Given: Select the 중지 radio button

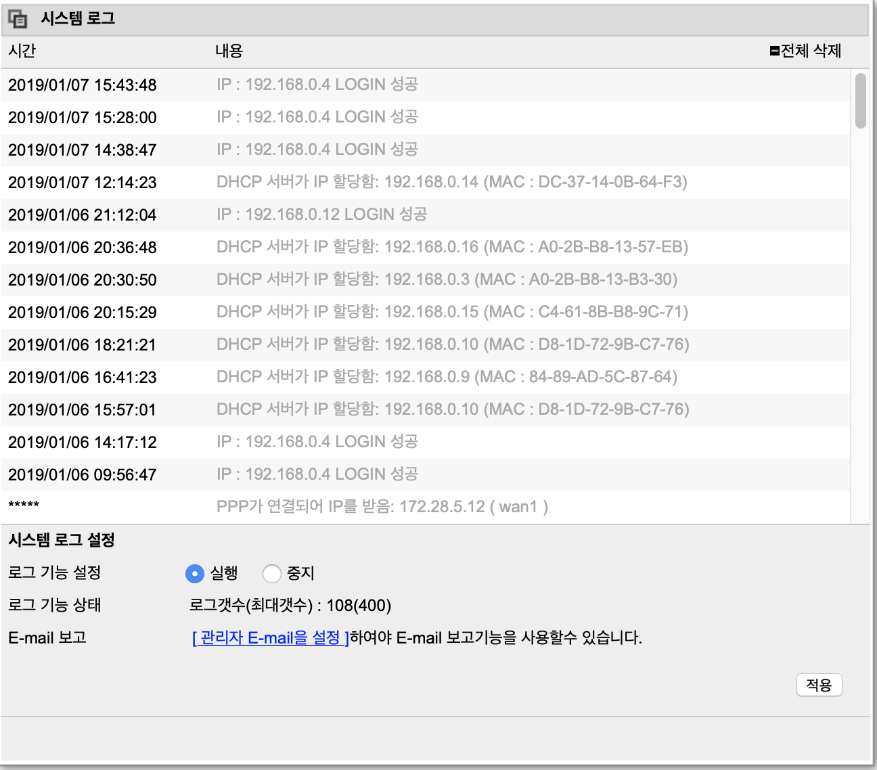Looking at the screenshot, I should click(x=271, y=574).
